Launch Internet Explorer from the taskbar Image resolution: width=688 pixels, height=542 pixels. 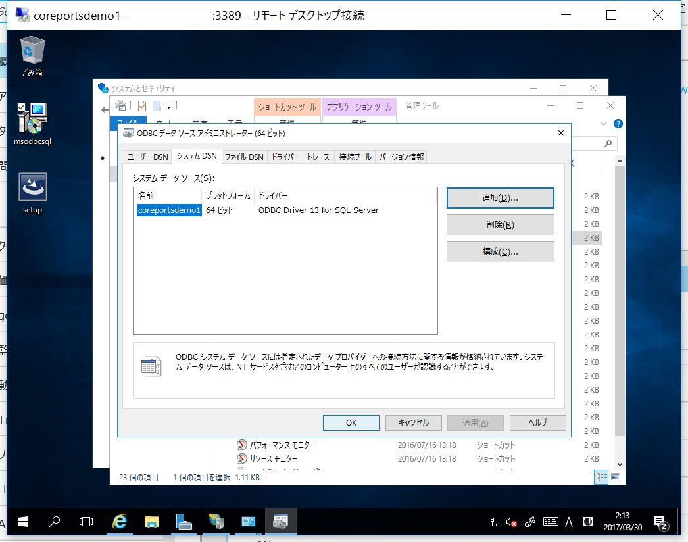pyautogui.click(x=119, y=522)
